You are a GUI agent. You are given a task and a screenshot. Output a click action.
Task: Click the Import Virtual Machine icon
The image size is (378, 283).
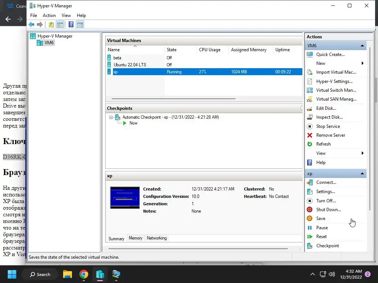(310, 72)
